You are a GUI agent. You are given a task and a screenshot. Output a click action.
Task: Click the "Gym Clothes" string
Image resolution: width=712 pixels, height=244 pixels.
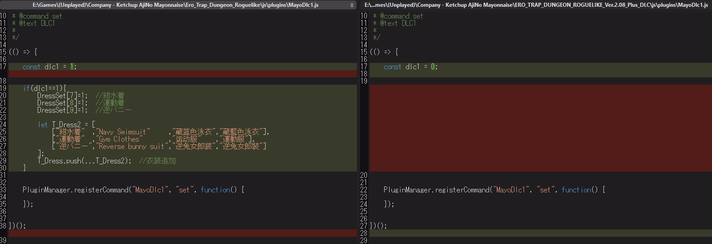(120, 139)
